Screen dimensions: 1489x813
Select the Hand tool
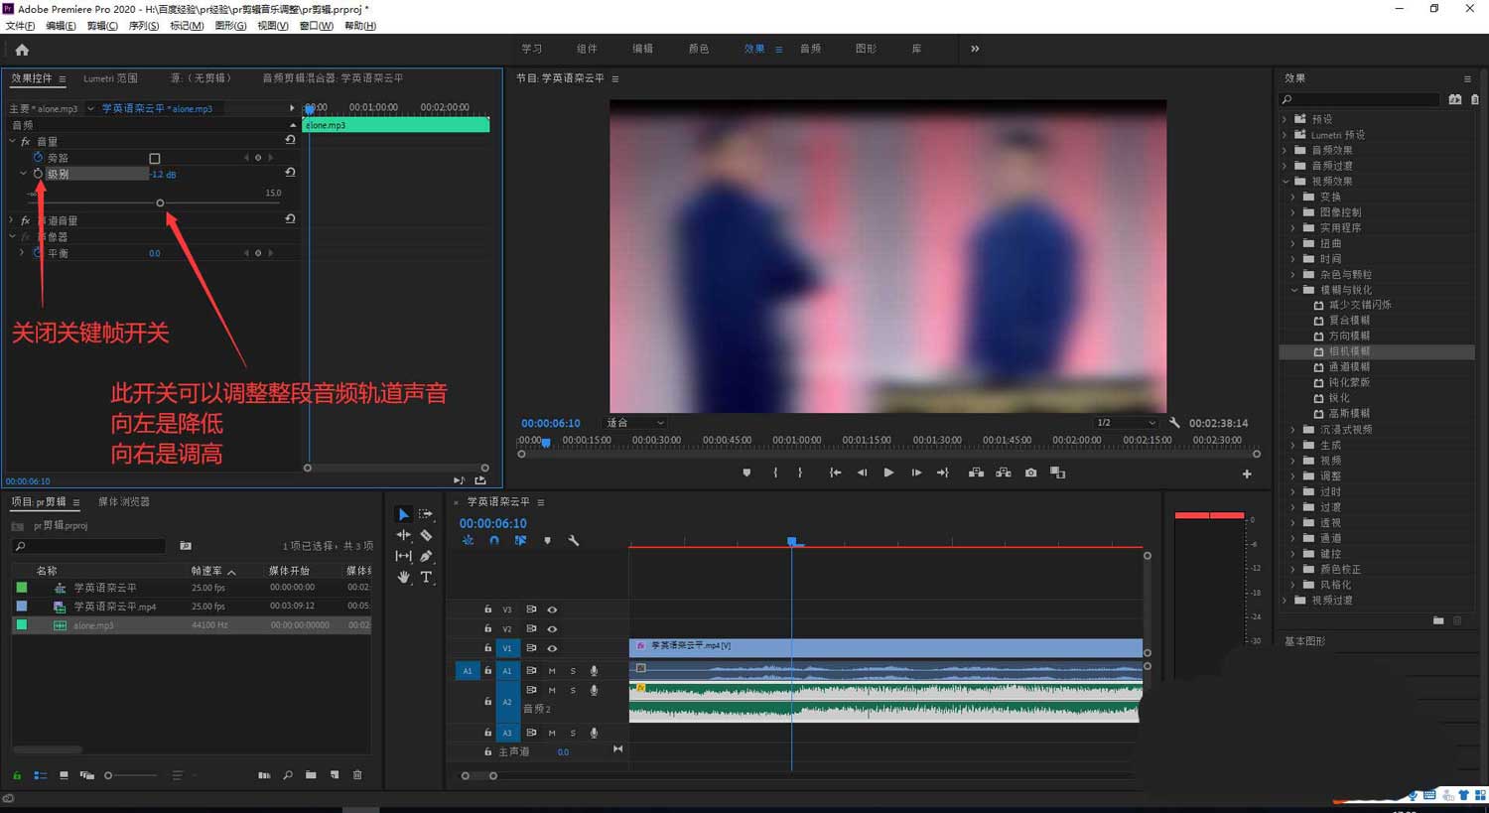pyautogui.click(x=403, y=577)
